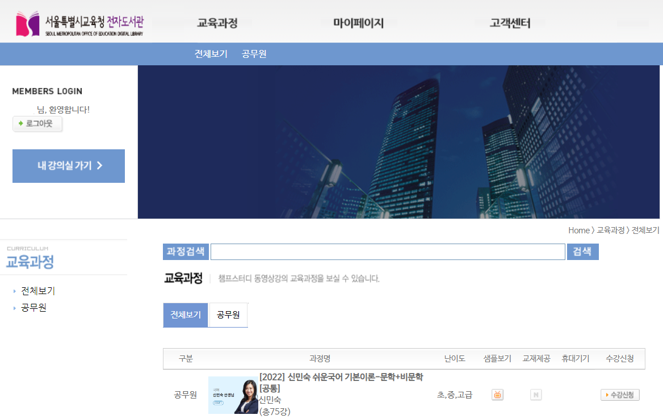Open 신민숙 쉬운국어 course via instructor thumbnail

coord(233,395)
